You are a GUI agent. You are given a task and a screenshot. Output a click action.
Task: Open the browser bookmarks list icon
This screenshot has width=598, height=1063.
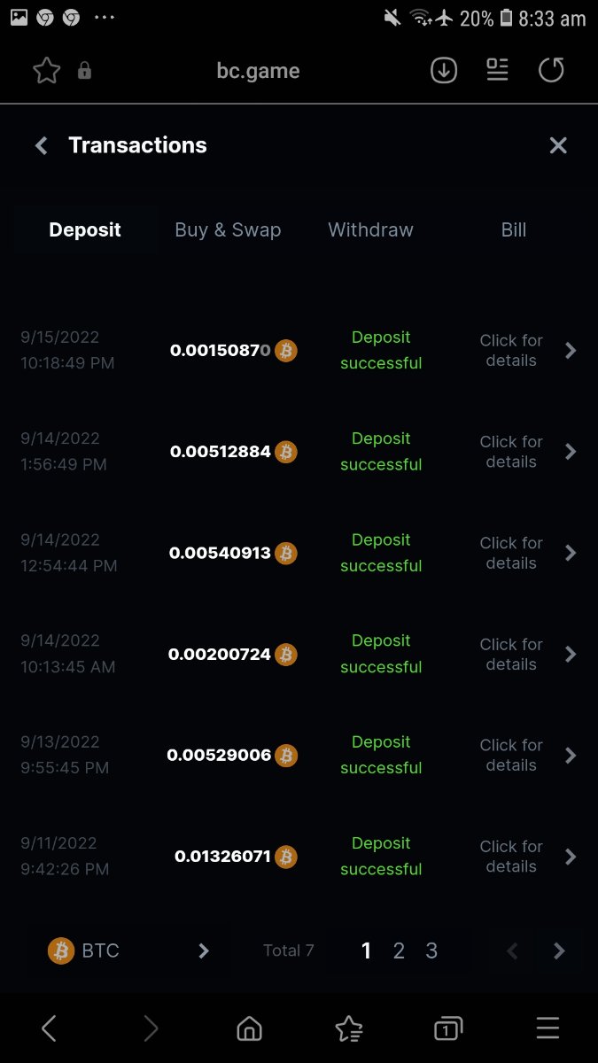(349, 1028)
